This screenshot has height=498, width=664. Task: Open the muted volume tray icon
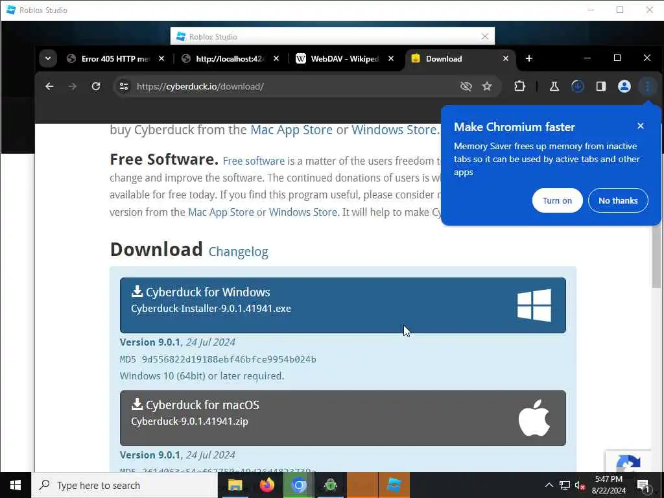click(x=580, y=485)
